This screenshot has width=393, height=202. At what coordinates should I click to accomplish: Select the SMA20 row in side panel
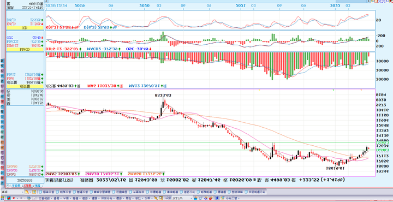point(25,170)
